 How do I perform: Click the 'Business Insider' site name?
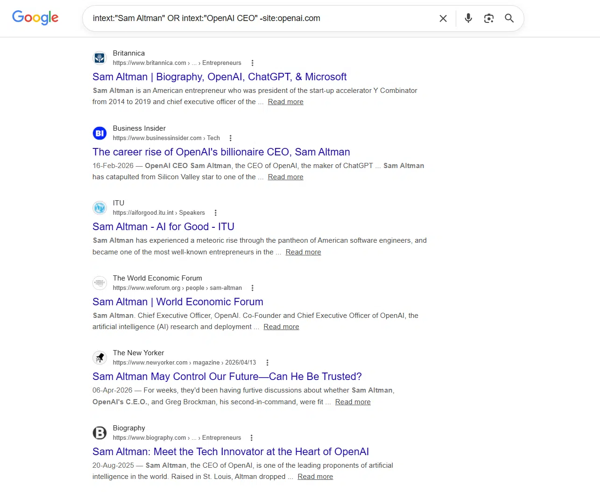click(x=139, y=128)
